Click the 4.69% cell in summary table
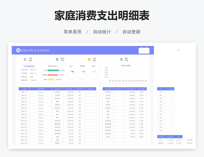The width and height of the screenshot is (204, 157). coord(141,92)
